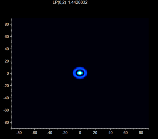Click the x-axis label 0
158x139 pixels.
80,133
